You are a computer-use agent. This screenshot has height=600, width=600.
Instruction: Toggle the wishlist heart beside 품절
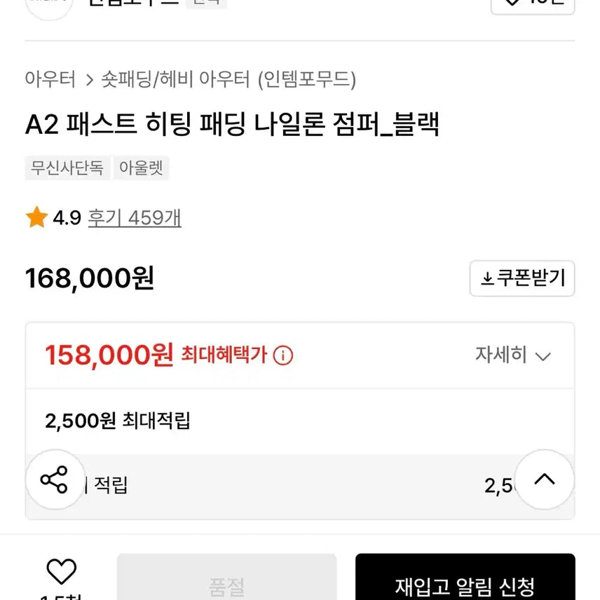coord(61,573)
